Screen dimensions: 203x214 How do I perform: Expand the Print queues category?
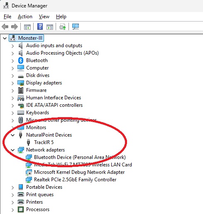13,195
